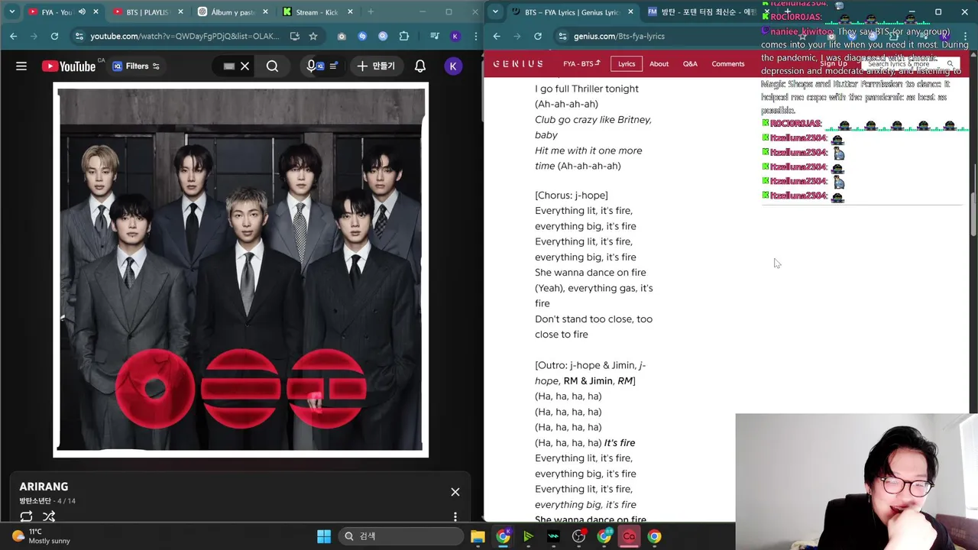Screen dimensions: 978x550
Task: Switch to the Álbum y pasta tab
Action: click(232, 12)
